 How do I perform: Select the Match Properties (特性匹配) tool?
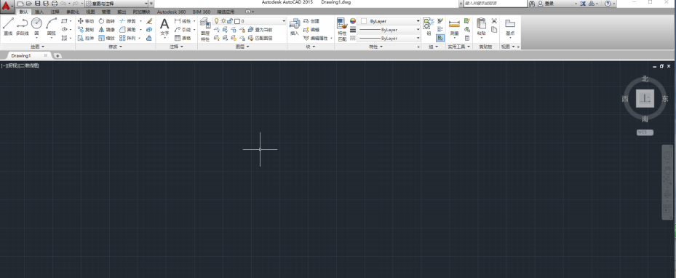(342, 29)
